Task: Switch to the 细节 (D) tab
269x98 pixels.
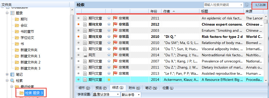Action: [84, 88]
